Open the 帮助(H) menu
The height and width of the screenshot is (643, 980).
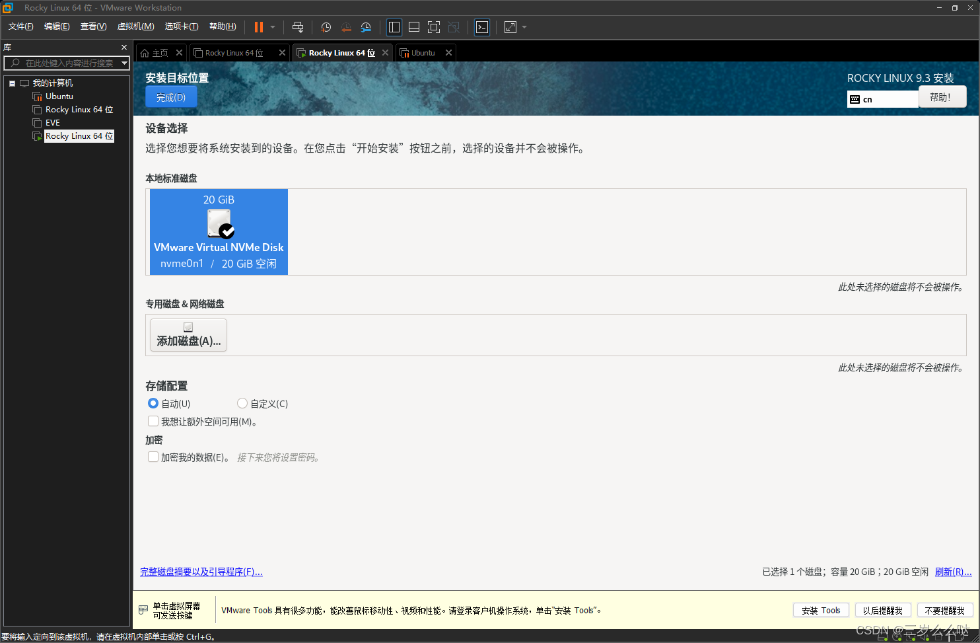223,26
